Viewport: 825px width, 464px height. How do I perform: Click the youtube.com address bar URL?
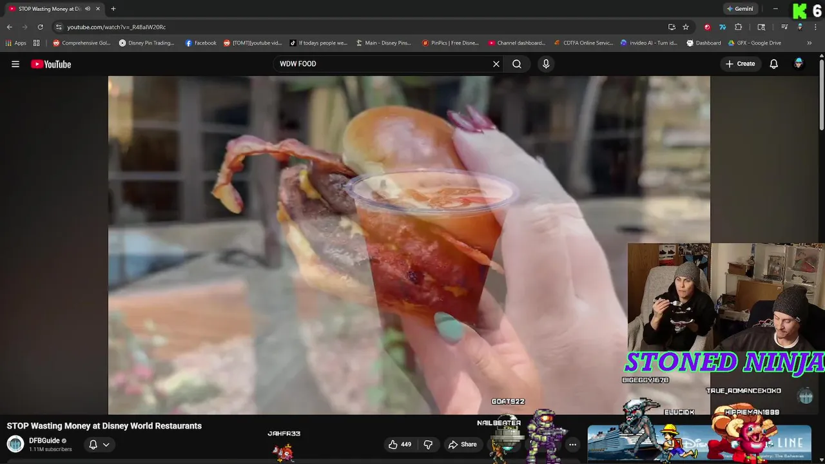coord(117,27)
